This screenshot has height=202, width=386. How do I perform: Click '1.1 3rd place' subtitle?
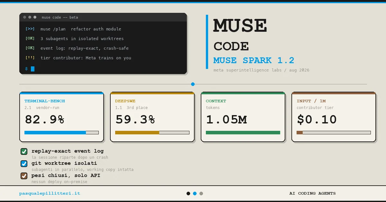(x=132, y=108)
